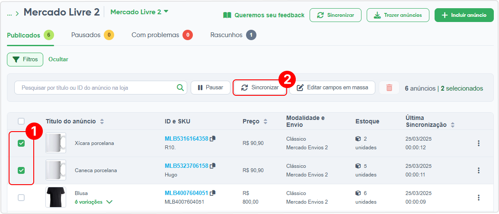Open Queremos seu feedback link
Image resolution: width=499 pixels, height=214 pixels.
264,15
